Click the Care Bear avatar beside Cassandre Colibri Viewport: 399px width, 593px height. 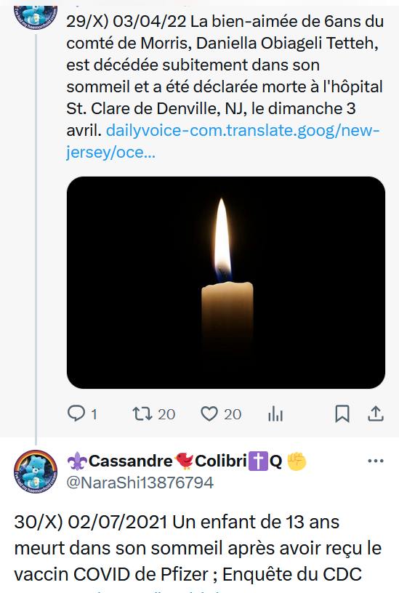36,472
